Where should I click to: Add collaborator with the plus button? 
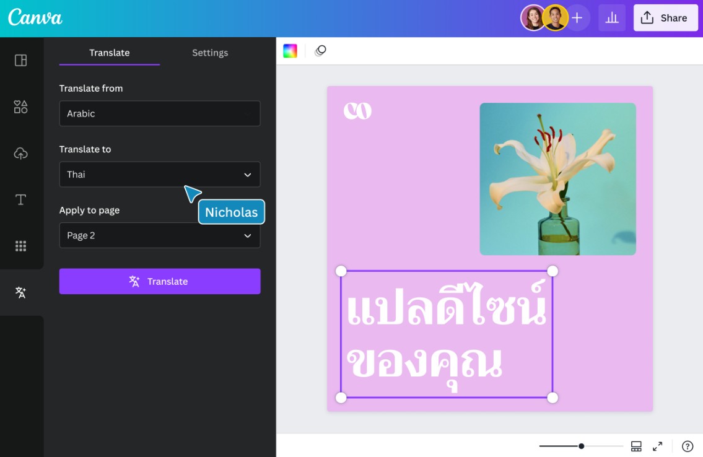pos(577,18)
